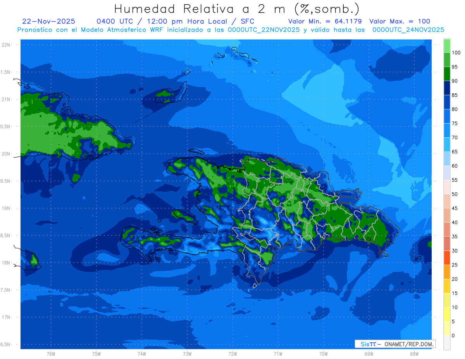Click the '18N' latitude label
Image resolution: width=465 pixels, height=359 pixels.
[x=6, y=263]
